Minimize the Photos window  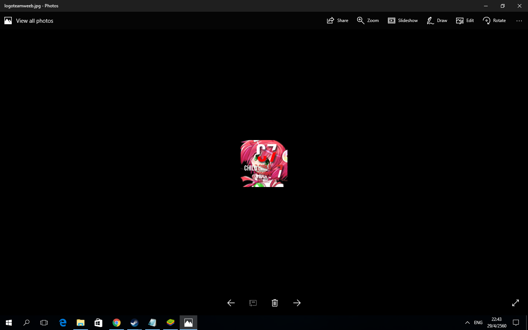coord(486,6)
